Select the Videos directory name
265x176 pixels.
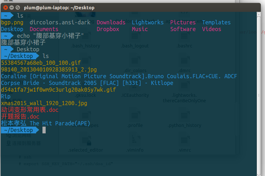click(212, 29)
